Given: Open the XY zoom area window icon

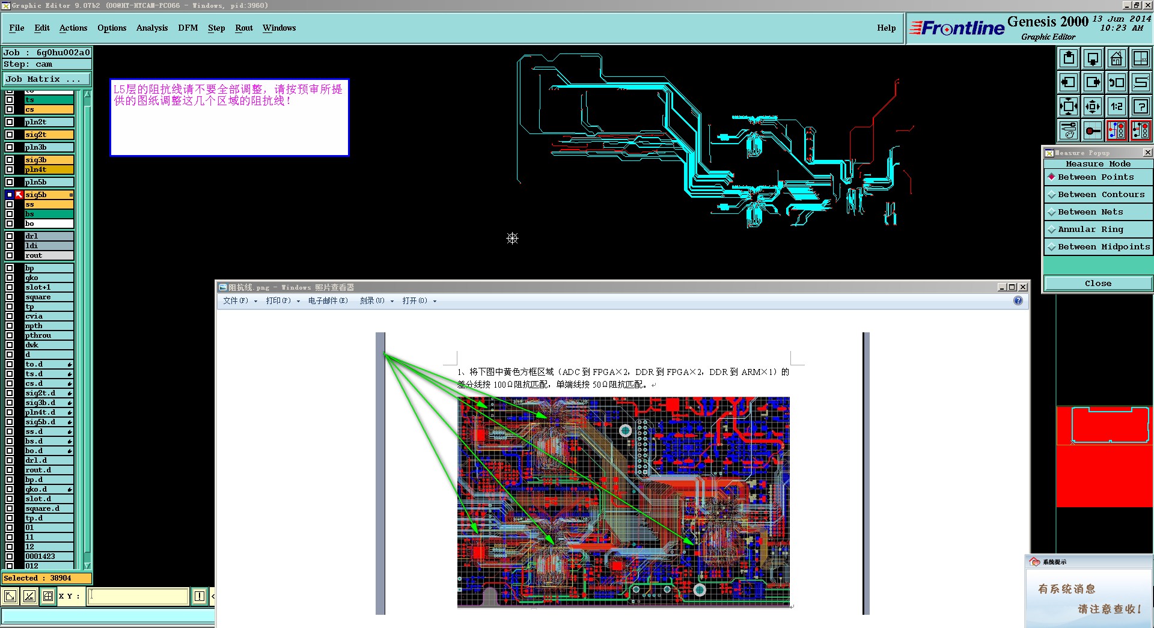Looking at the screenshot, I should coord(1140,58).
